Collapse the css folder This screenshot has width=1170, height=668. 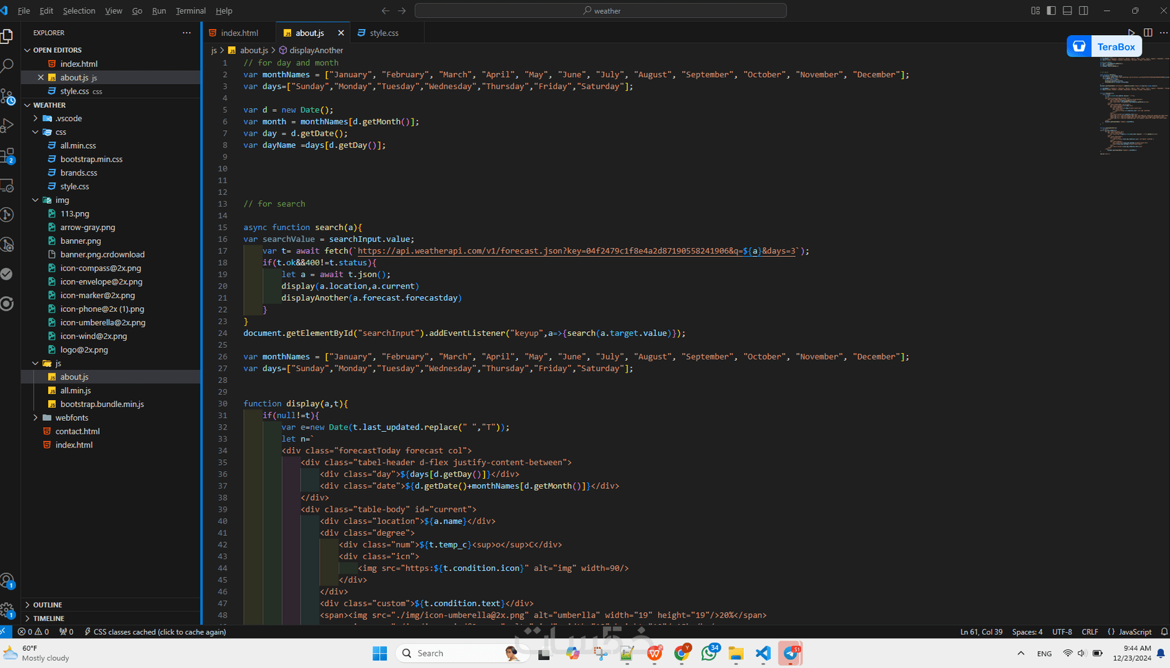(x=61, y=132)
